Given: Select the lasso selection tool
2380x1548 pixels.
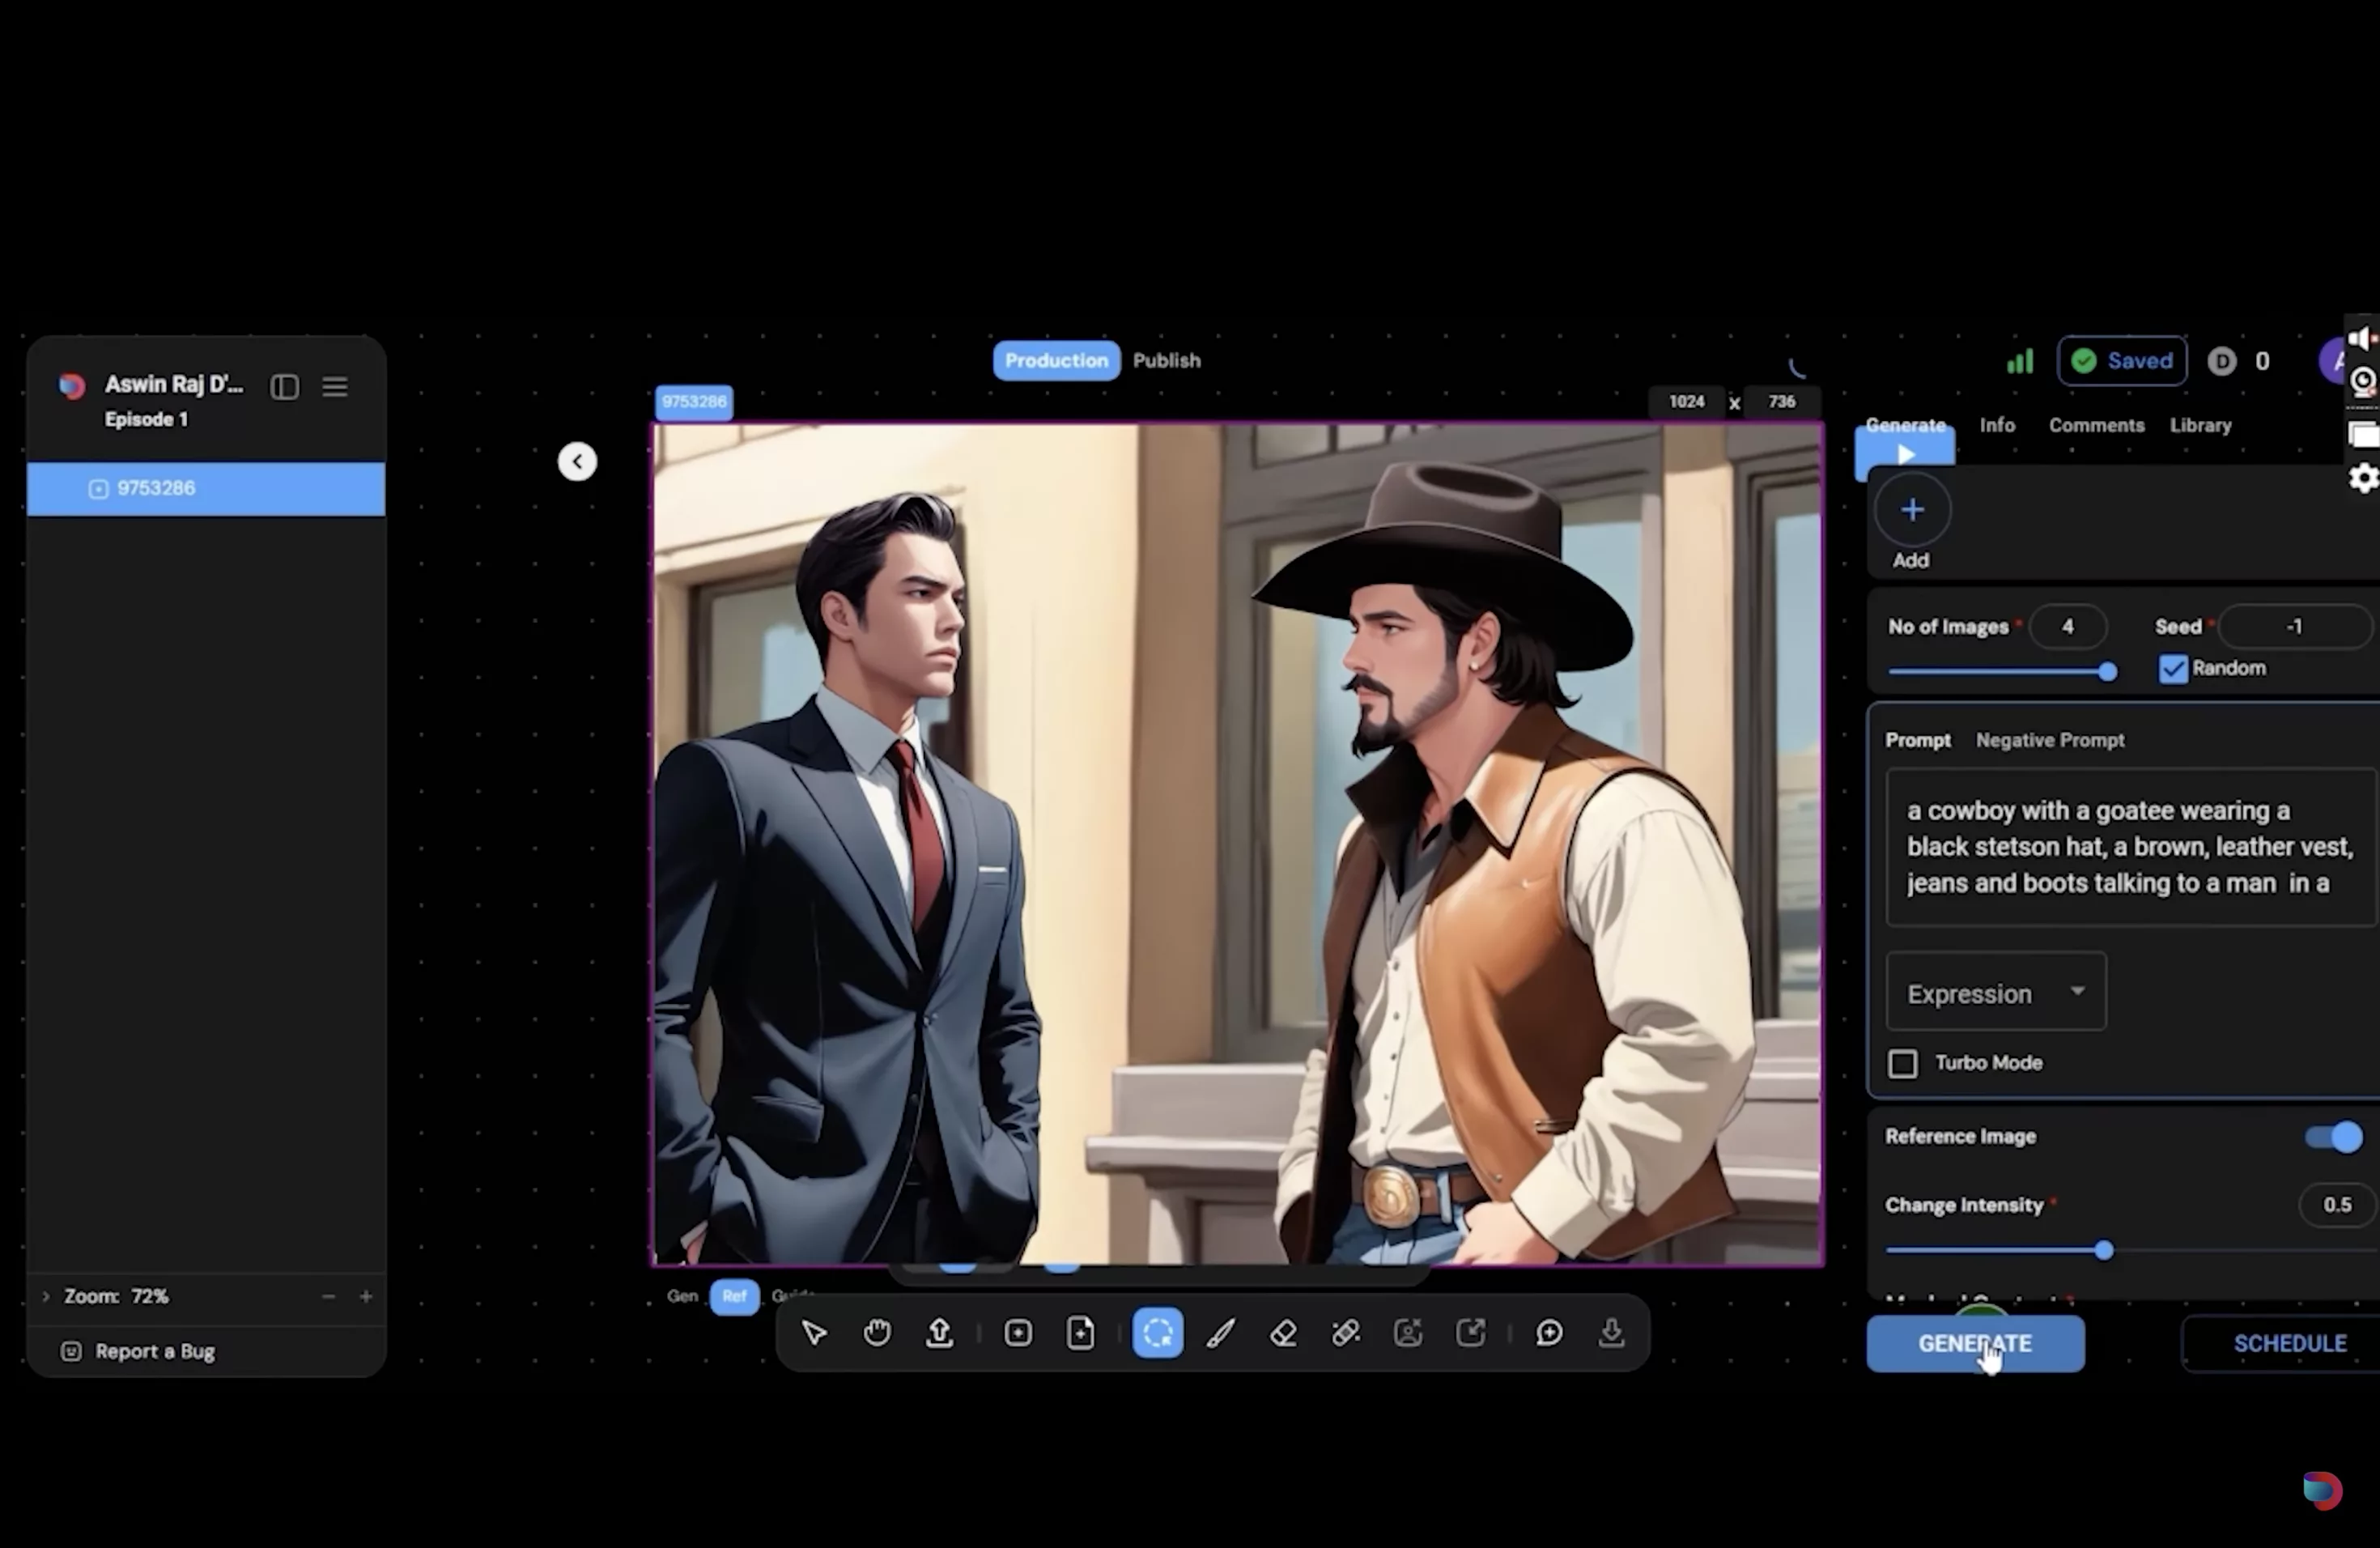Looking at the screenshot, I should 1158,1333.
